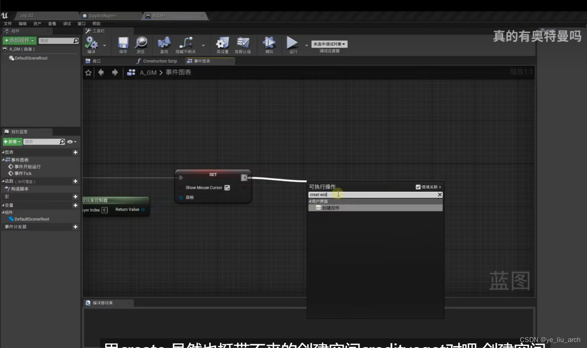Viewport: 587px width, 348px height.
Task: Click the 查找 (Find) binoculars icon
Action: pyautogui.click(x=164, y=43)
